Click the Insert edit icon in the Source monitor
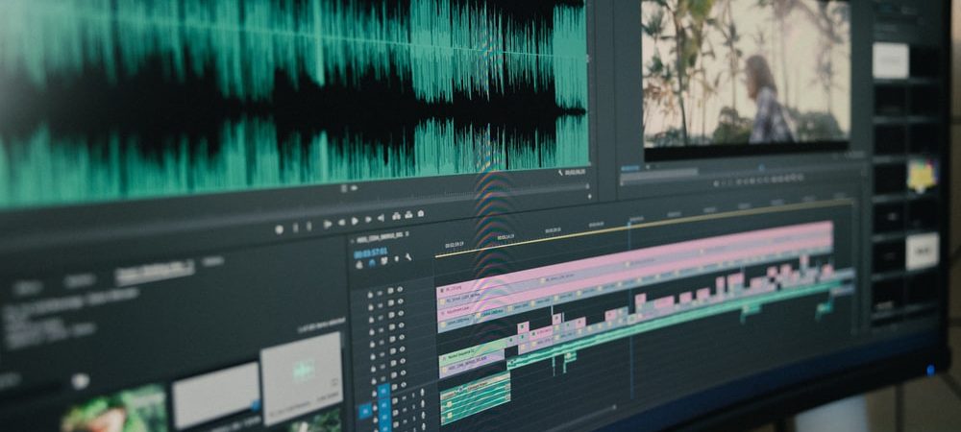Viewport: 961px width, 432px height. 397,216
